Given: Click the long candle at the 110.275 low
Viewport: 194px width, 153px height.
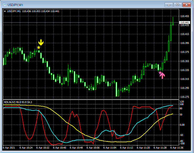Looking at the screenshot, I should pyautogui.click(x=116, y=89).
